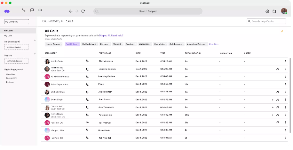Add a new playlist with plus icon
Screen dimensions: 293x150
[35, 54]
